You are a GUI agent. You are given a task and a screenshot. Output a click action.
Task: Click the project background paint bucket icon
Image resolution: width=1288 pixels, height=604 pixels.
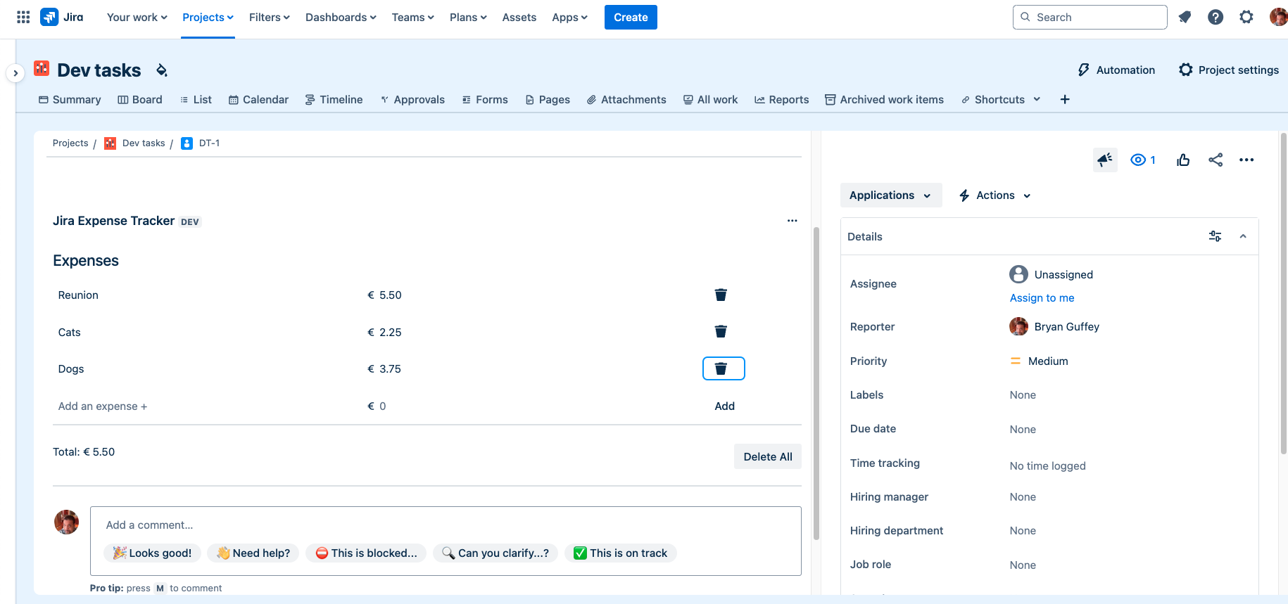click(162, 70)
